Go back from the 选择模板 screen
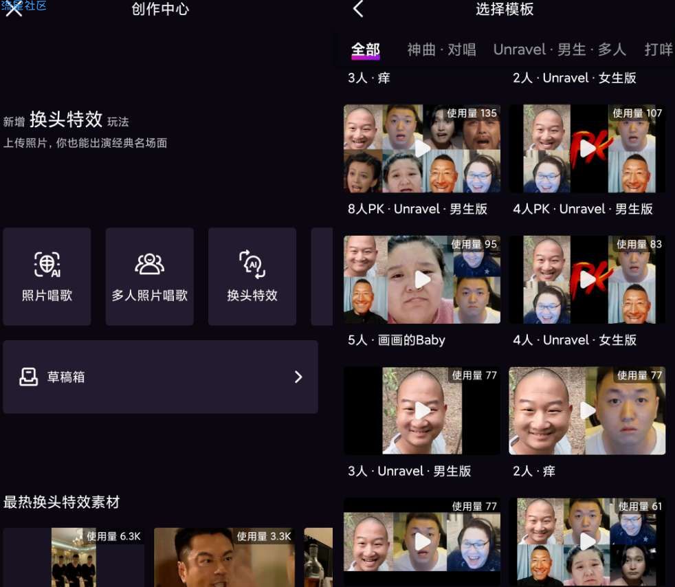The height and width of the screenshot is (587, 675). pos(357,9)
